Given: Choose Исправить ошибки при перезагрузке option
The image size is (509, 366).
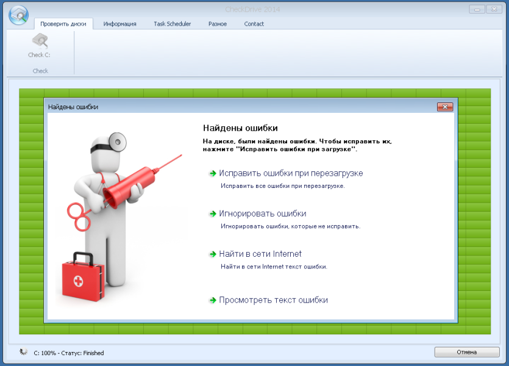Looking at the screenshot, I should [x=291, y=173].
